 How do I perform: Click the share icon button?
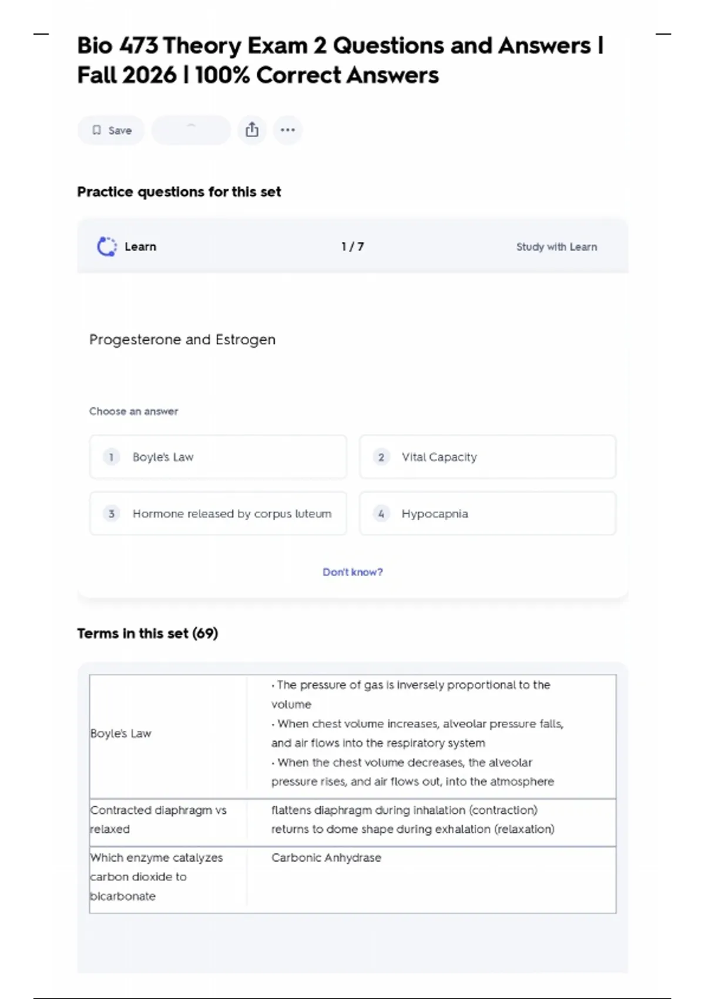pos(252,130)
